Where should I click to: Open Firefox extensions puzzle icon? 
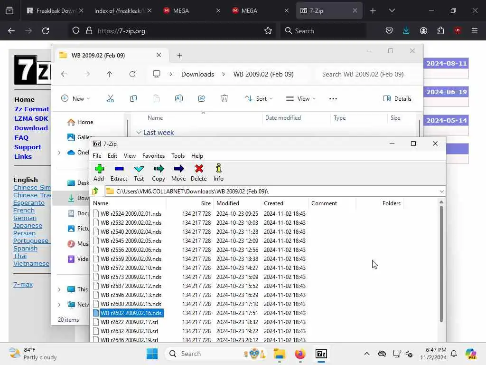[x=440, y=31]
